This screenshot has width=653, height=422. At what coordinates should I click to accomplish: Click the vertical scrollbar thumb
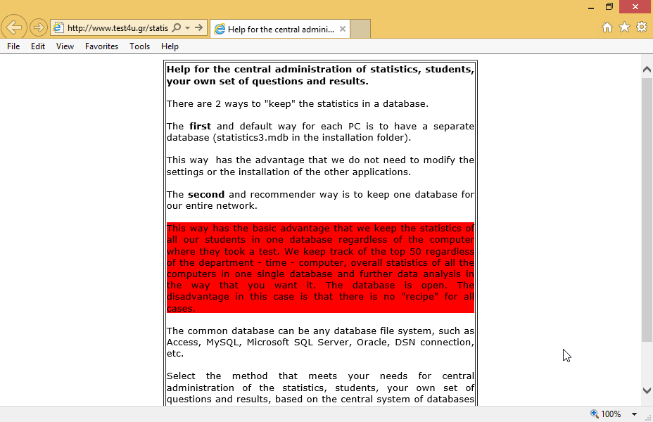click(x=647, y=210)
